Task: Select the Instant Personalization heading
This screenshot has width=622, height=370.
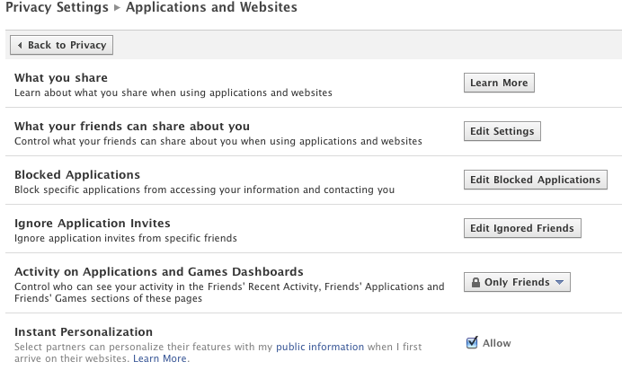Action: [x=84, y=332]
